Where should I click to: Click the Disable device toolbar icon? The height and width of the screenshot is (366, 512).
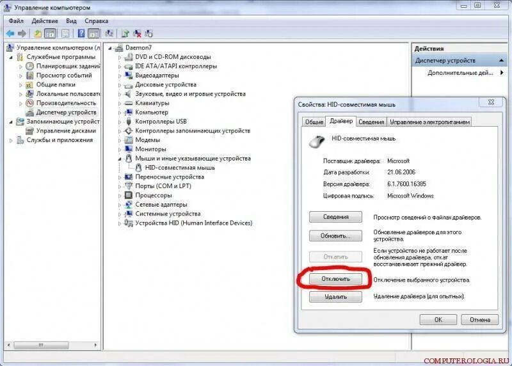click(149, 33)
